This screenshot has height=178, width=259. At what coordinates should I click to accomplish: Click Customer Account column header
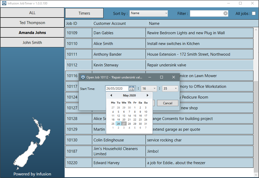120,23
